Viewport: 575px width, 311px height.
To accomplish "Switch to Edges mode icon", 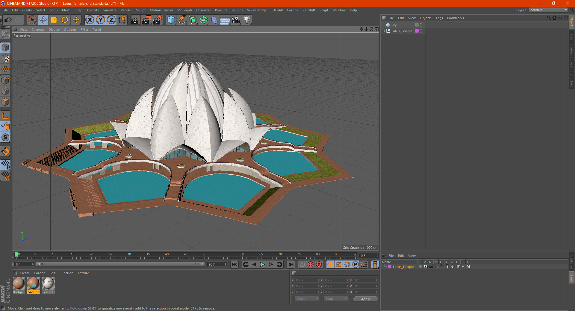I will (x=5, y=91).
